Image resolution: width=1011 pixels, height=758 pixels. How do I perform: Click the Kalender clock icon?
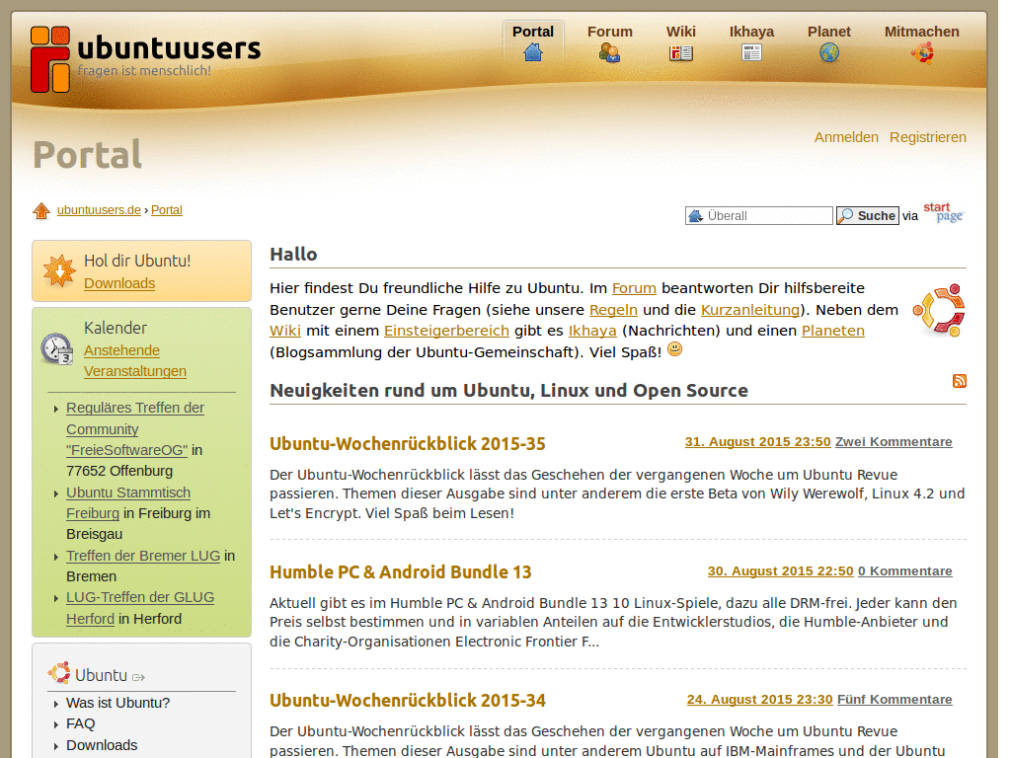click(56, 348)
